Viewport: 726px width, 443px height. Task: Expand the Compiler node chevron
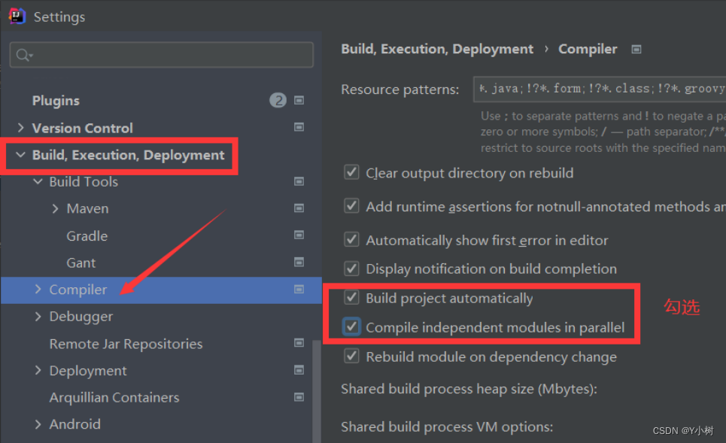(38, 290)
